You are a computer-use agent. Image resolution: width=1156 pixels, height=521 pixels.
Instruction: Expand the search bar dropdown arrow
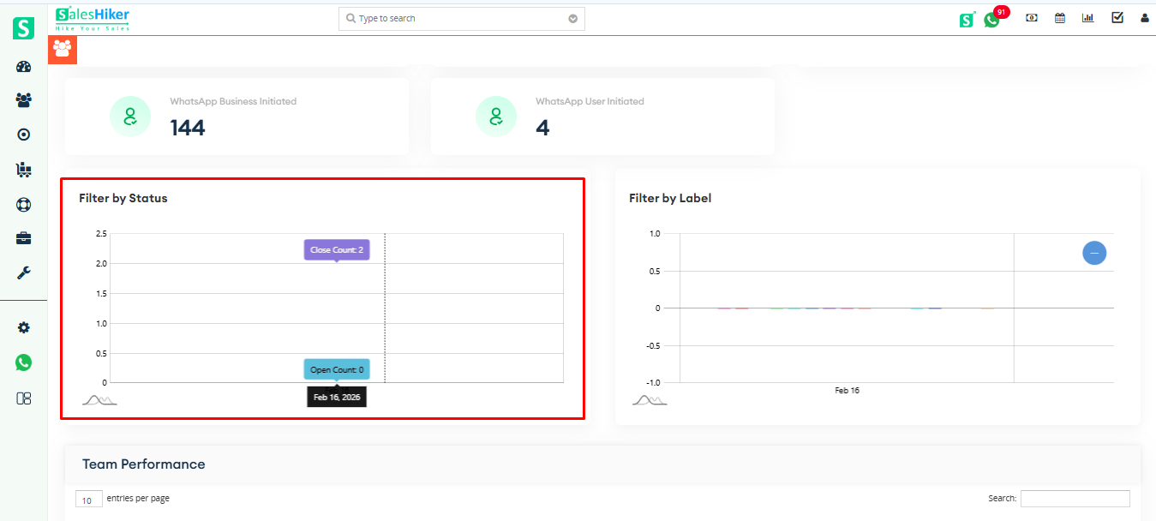pyautogui.click(x=572, y=18)
